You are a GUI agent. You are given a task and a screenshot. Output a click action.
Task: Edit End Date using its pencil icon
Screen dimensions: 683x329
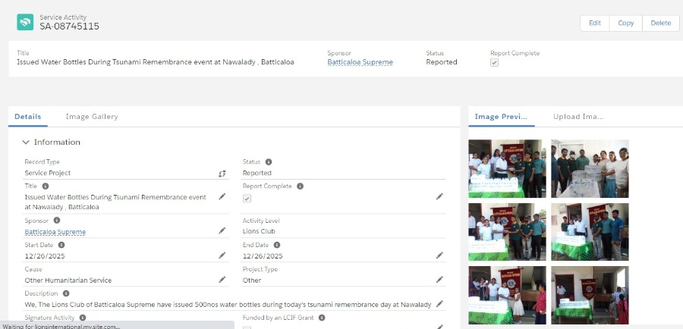click(439, 255)
